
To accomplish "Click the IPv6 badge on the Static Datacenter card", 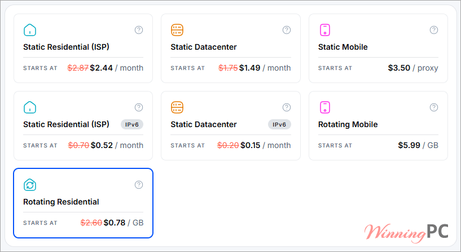I will pos(279,124).
